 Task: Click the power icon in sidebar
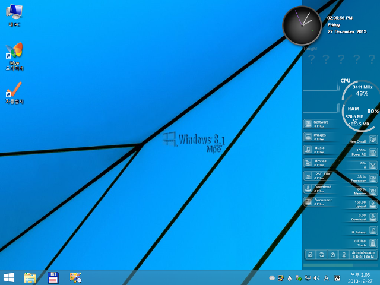[x=332, y=255]
